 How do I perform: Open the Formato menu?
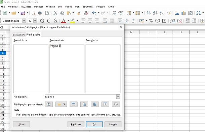[50, 7]
